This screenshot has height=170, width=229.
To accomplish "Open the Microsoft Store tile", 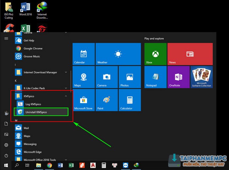I will coord(83,100).
